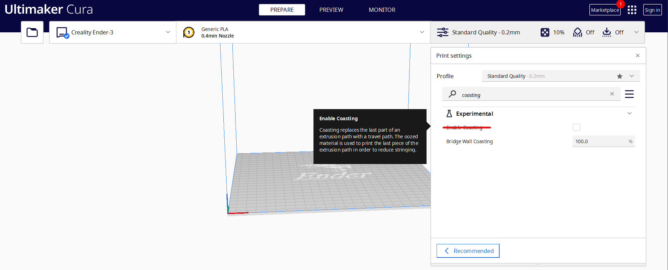Click the Experimental section title
The height and width of the screenshot is (270, 668).
click(x=475, y=114)
